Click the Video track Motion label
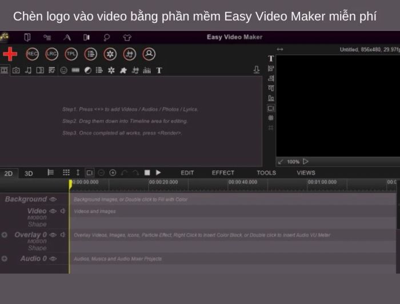The width and height of the screenshot is (400, 304). 37,217
